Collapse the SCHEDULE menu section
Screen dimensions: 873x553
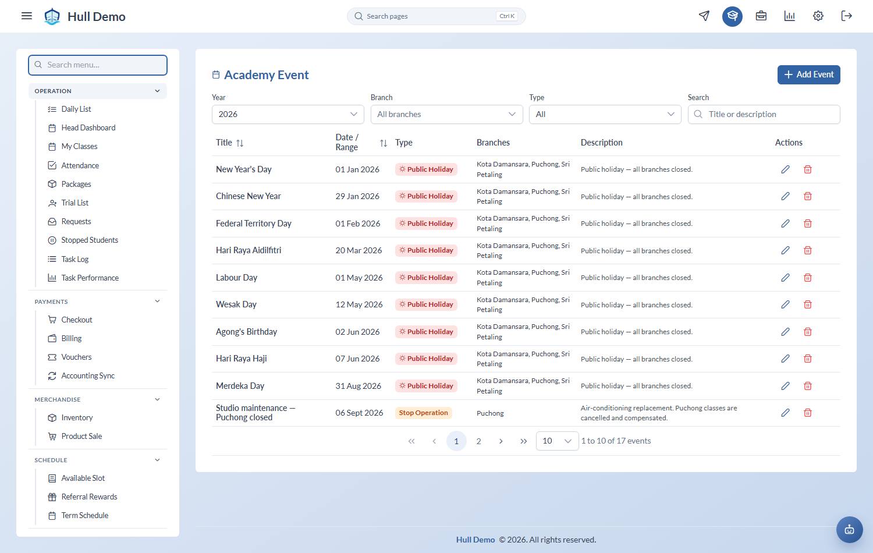pos(98,460)
